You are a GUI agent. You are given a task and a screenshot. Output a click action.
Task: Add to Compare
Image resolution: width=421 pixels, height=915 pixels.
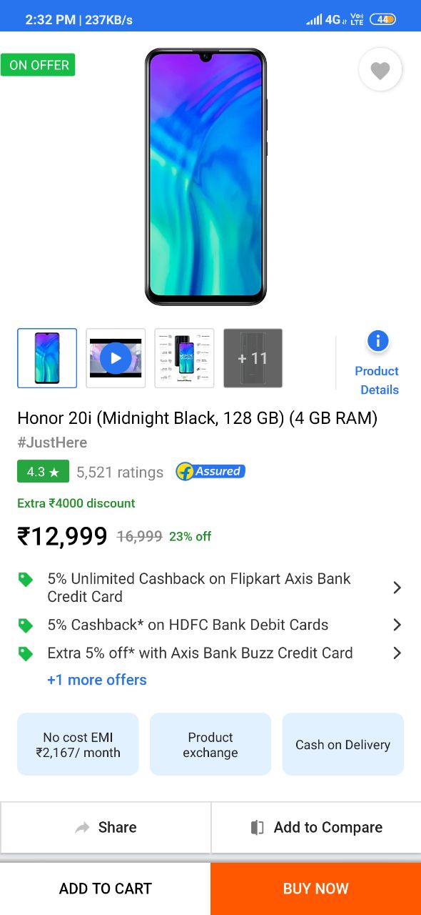[x=316, y=827]
